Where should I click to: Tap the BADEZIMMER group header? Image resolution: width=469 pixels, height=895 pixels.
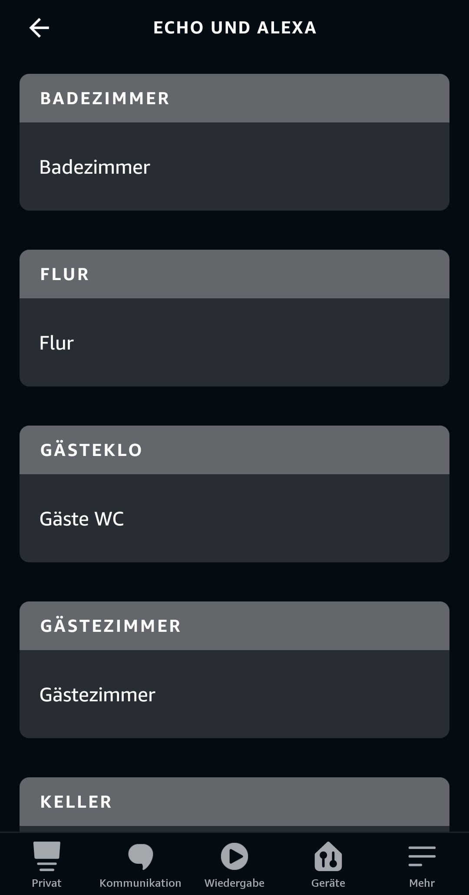point(234,98)
